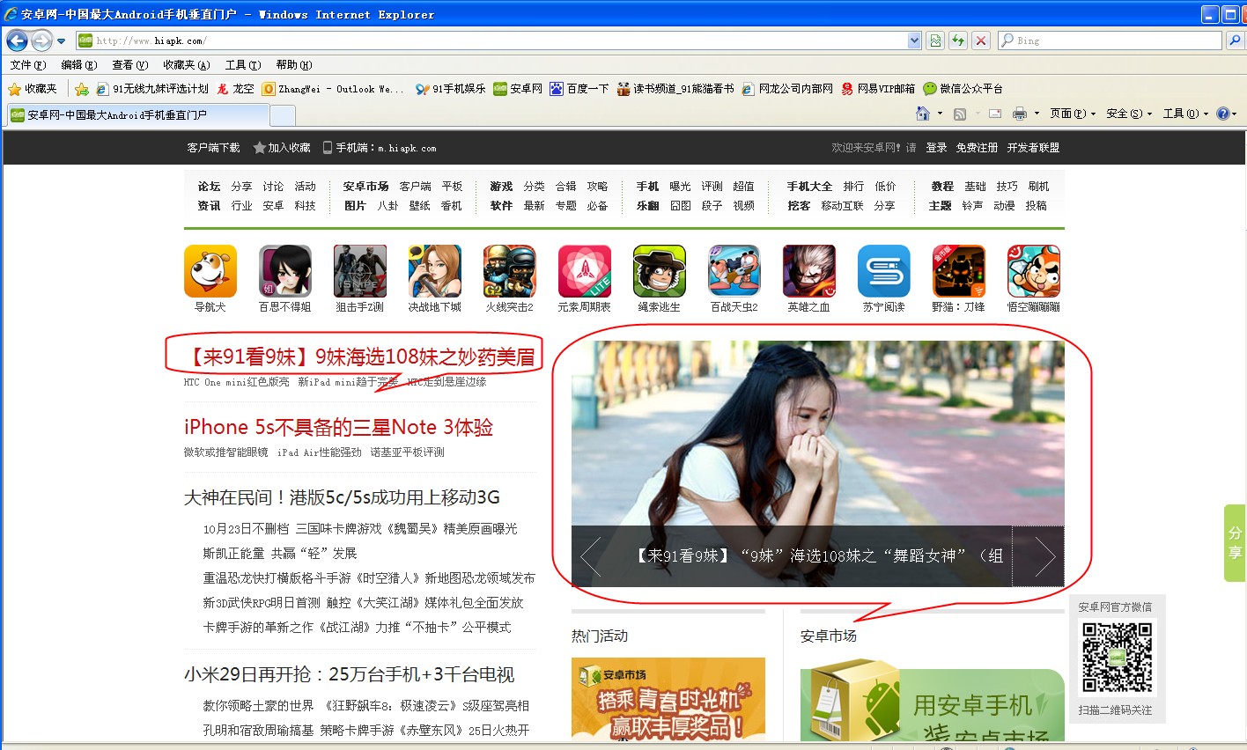Click the Bing search magnifier button
The width and height of the screenshot is (1247, 750).
click(1235, 40)
